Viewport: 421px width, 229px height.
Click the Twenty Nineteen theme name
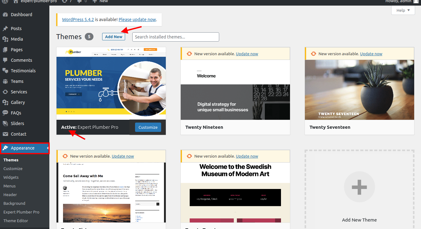[204, 127]
